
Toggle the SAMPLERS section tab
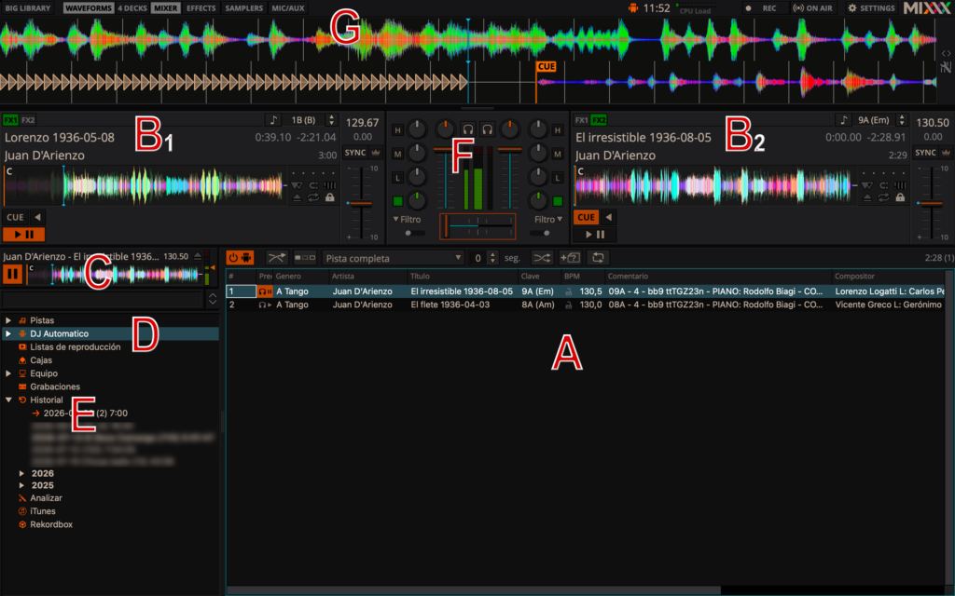[x=244, y=7]
